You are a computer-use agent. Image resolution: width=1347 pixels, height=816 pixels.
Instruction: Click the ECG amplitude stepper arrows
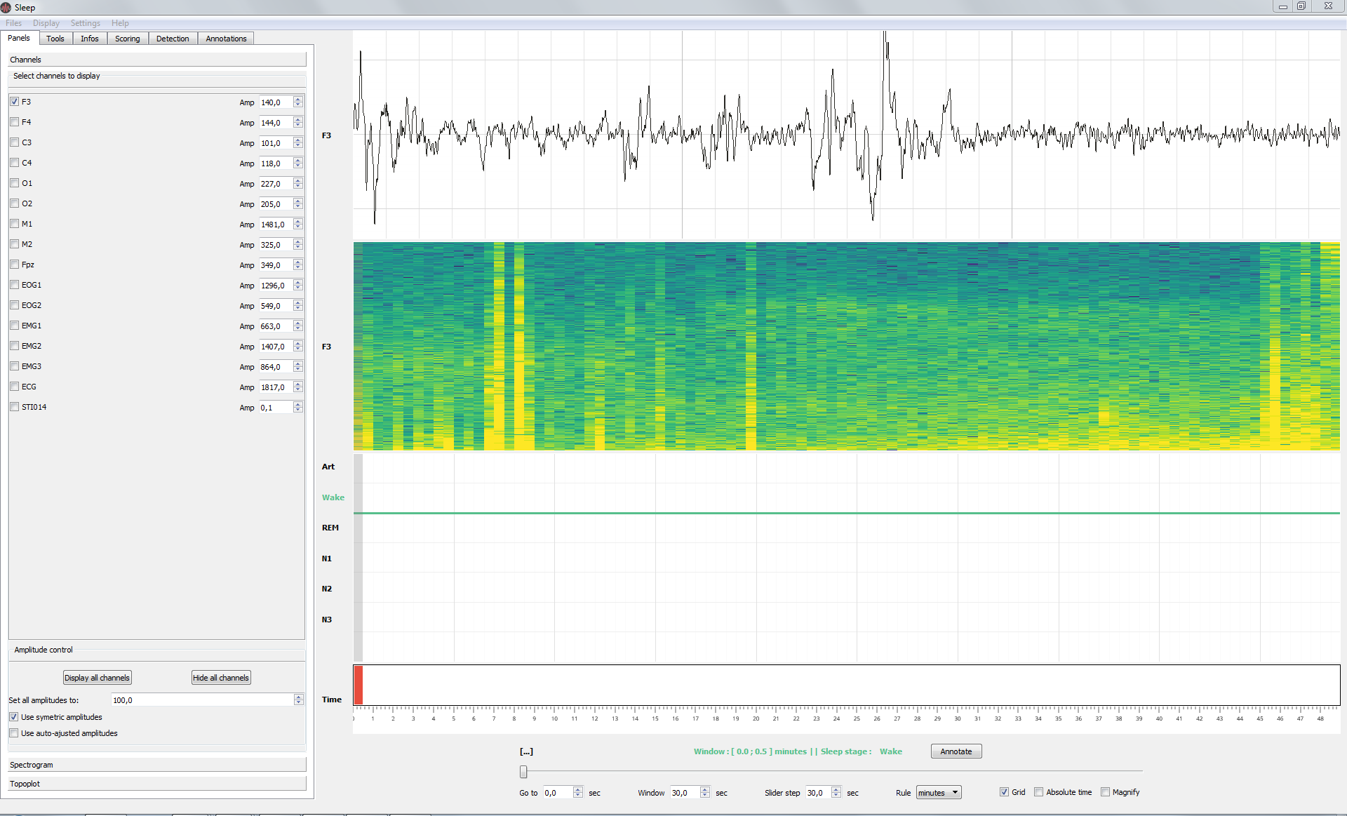pyautogui.click(x=298, y=387)
